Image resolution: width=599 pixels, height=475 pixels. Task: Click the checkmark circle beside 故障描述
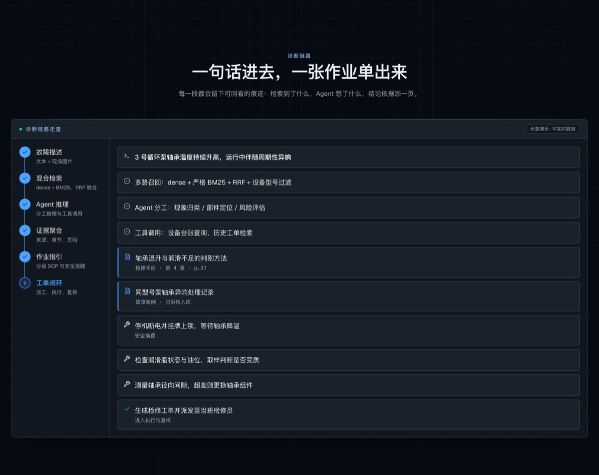25,152
